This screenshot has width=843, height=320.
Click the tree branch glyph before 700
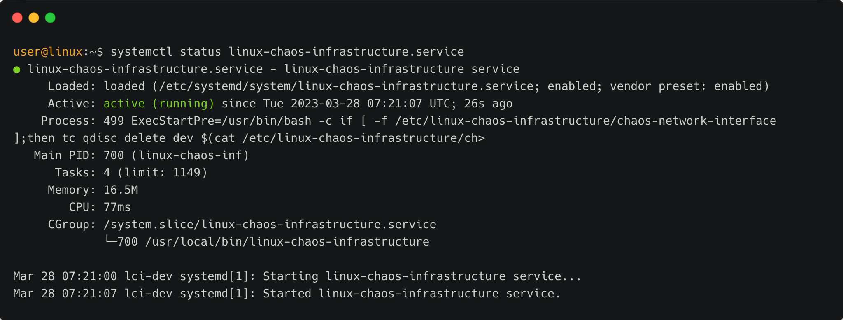tap(110, 241)
